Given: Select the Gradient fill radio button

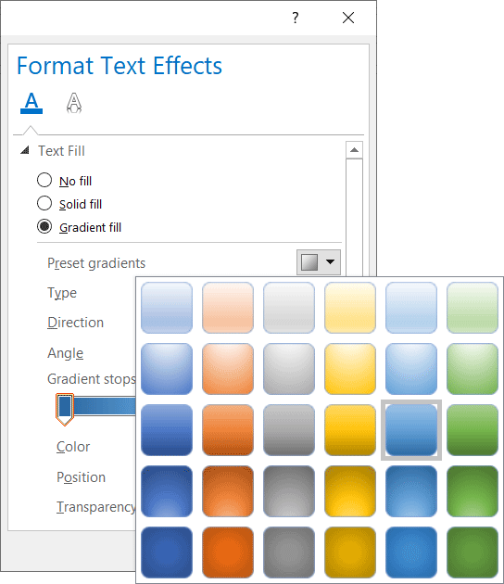Looking at the screenshot, I should (44, 226).
